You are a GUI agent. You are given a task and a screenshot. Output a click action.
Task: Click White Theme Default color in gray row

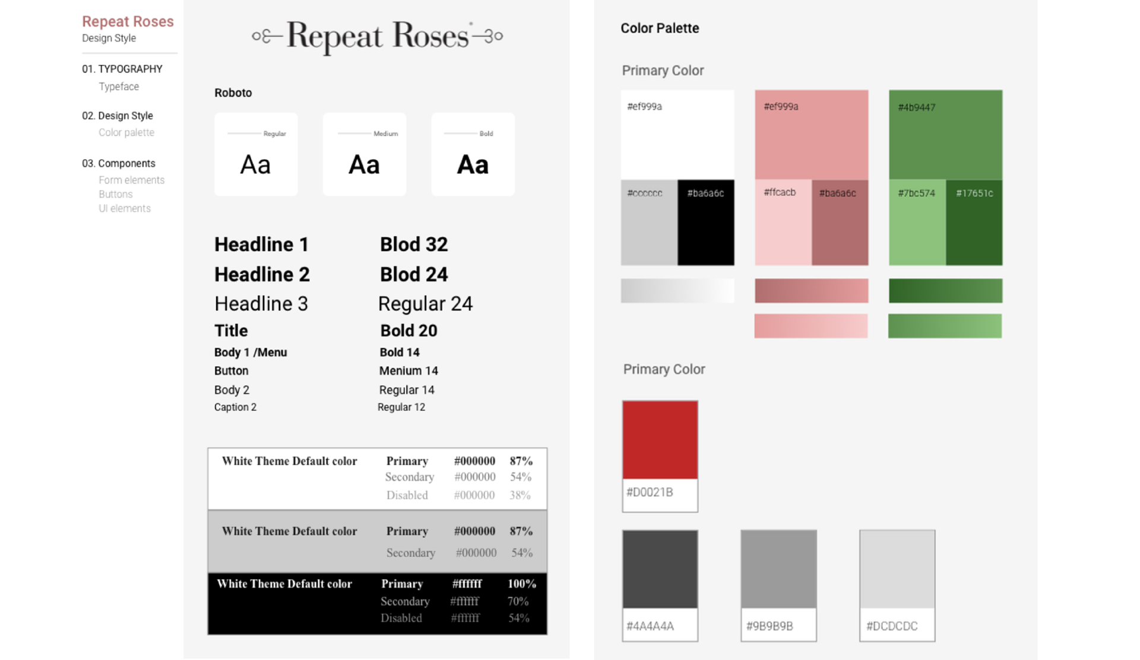click(x=290, y=531)
